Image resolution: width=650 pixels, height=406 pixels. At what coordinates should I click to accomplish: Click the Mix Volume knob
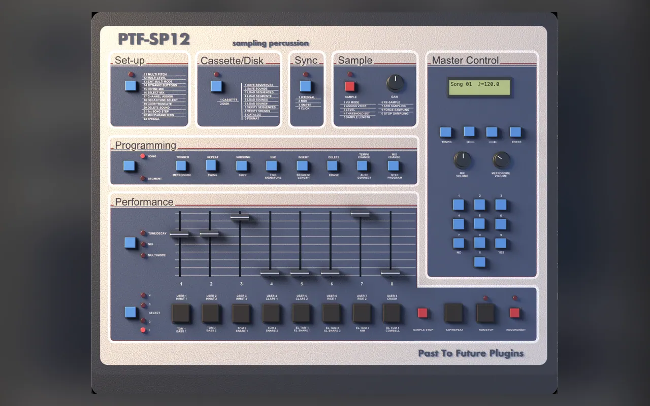(x=462, y=160)
